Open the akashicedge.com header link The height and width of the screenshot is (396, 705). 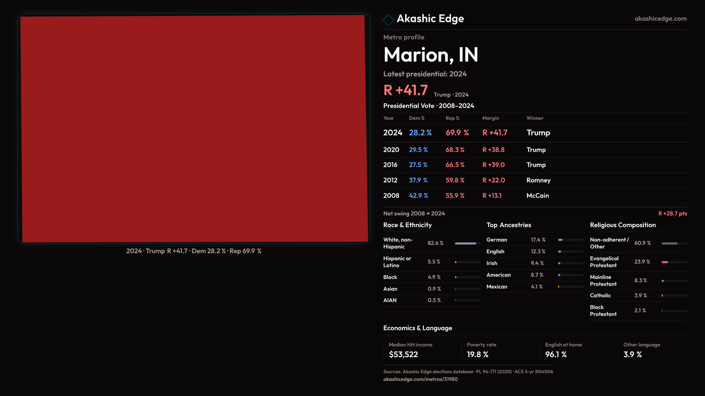click(x=660, y=19)
